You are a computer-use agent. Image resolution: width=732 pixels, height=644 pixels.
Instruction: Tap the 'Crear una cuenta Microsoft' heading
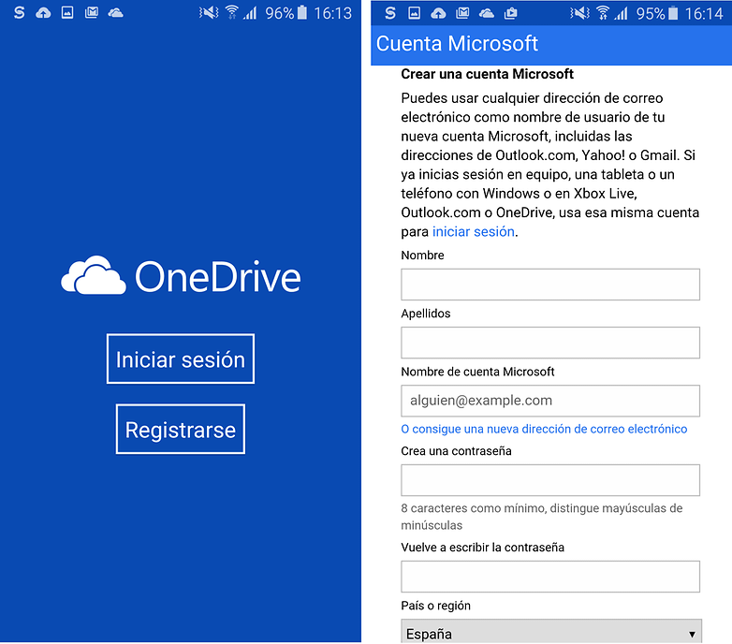(487, 74)
